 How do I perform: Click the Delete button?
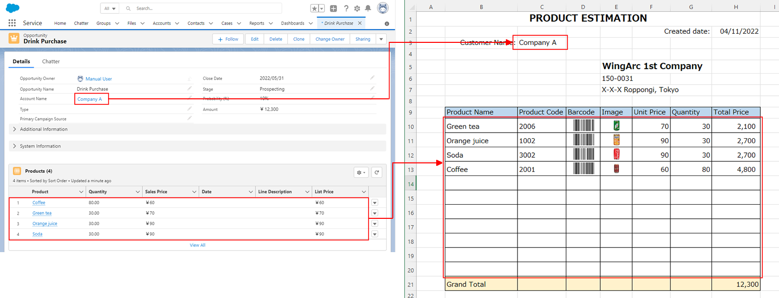276,39
